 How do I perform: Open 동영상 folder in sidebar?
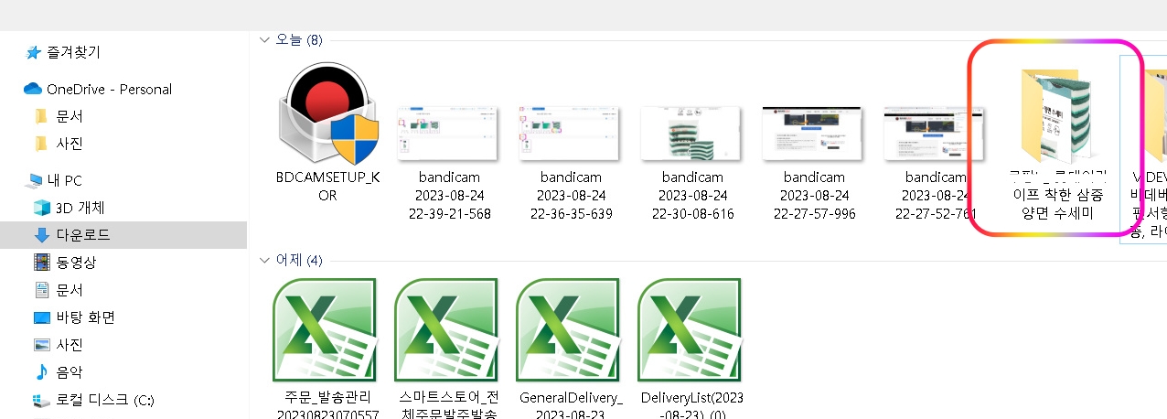76,263
